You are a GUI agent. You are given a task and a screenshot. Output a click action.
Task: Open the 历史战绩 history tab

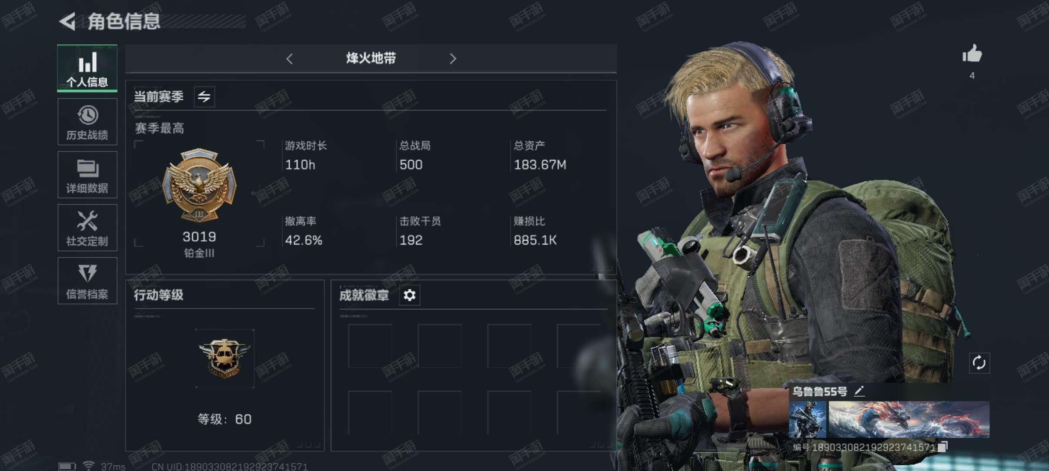click(x=87, y=122)
